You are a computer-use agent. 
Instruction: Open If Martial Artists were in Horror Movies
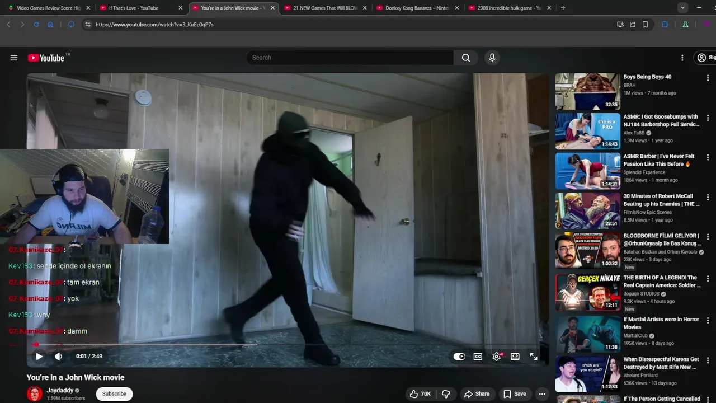click(661, 323)
